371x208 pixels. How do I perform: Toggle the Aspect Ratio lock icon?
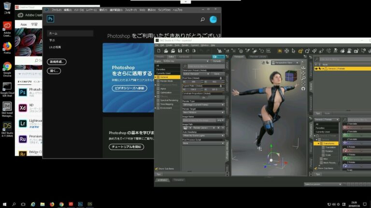point(221,86)
